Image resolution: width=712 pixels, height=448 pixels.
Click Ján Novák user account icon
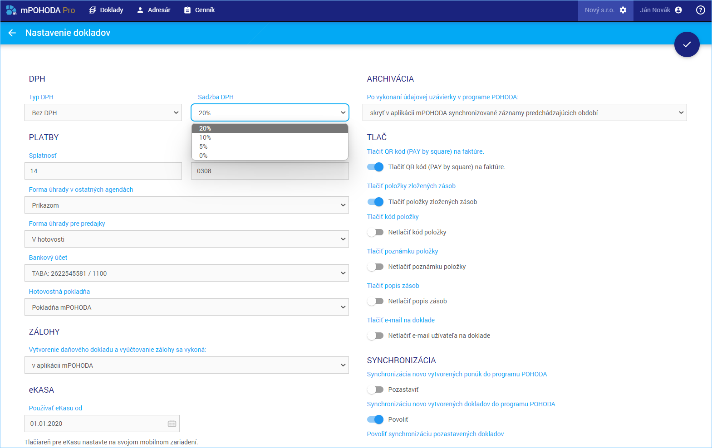click(x=678, y=10)
